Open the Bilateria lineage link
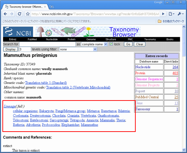Image resolution: width=187 pixels, height=153 pixels. coord(124,111)
